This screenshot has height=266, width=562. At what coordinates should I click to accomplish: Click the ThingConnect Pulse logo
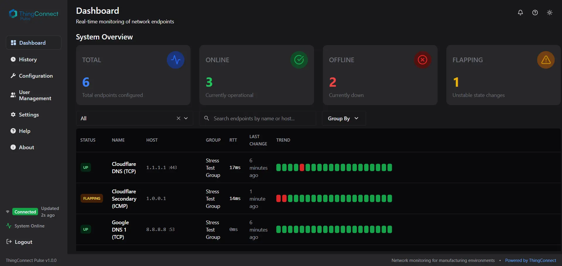pos(33,15)
